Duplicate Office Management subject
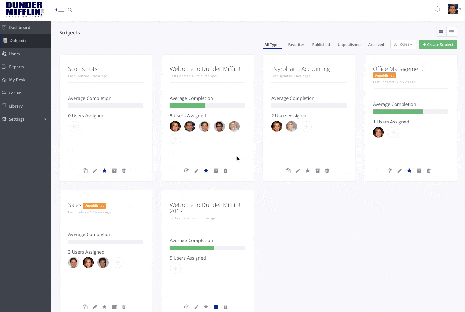This screenshot has height=312, width=465. [x=390, y=171]
